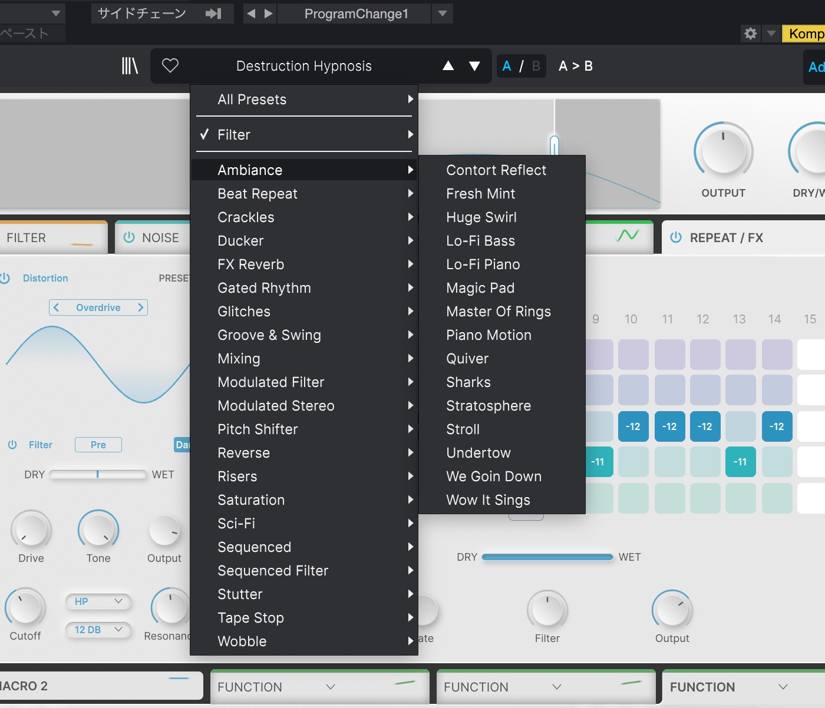The width and height of the screenshot is (825, 708).
Task: Select next distortion type with right chevron
Action: (x=140, y=307)
